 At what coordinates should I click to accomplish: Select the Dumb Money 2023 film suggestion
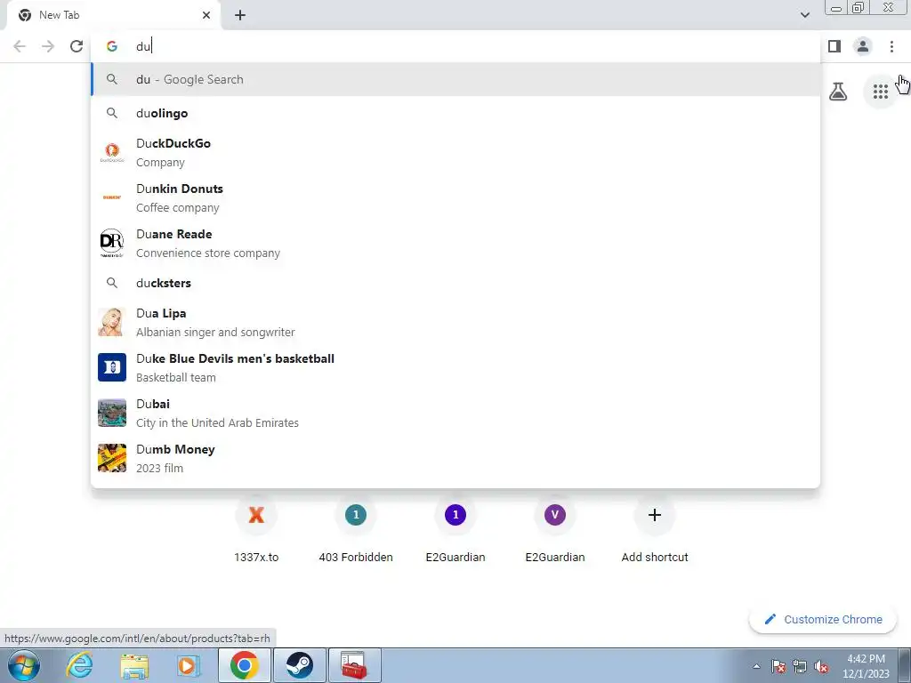point(455,458)
